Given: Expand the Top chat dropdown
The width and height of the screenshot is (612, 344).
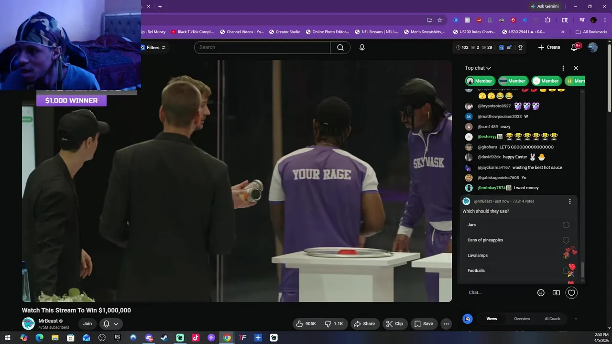Looking at the screenshot, I should [478, 68].
